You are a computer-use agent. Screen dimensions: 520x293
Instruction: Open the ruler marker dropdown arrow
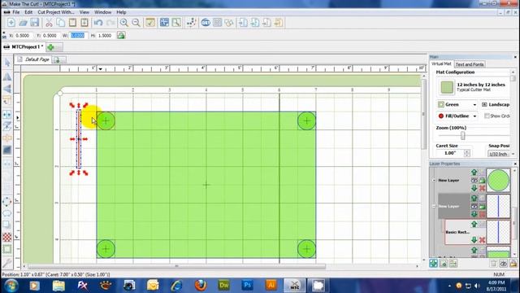(x=100, y=69)
